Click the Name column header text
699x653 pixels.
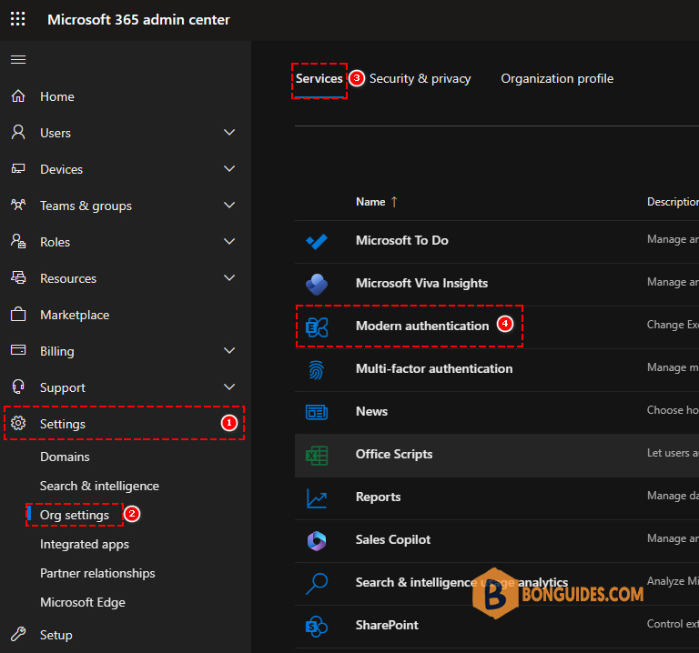tap(370, 202)
